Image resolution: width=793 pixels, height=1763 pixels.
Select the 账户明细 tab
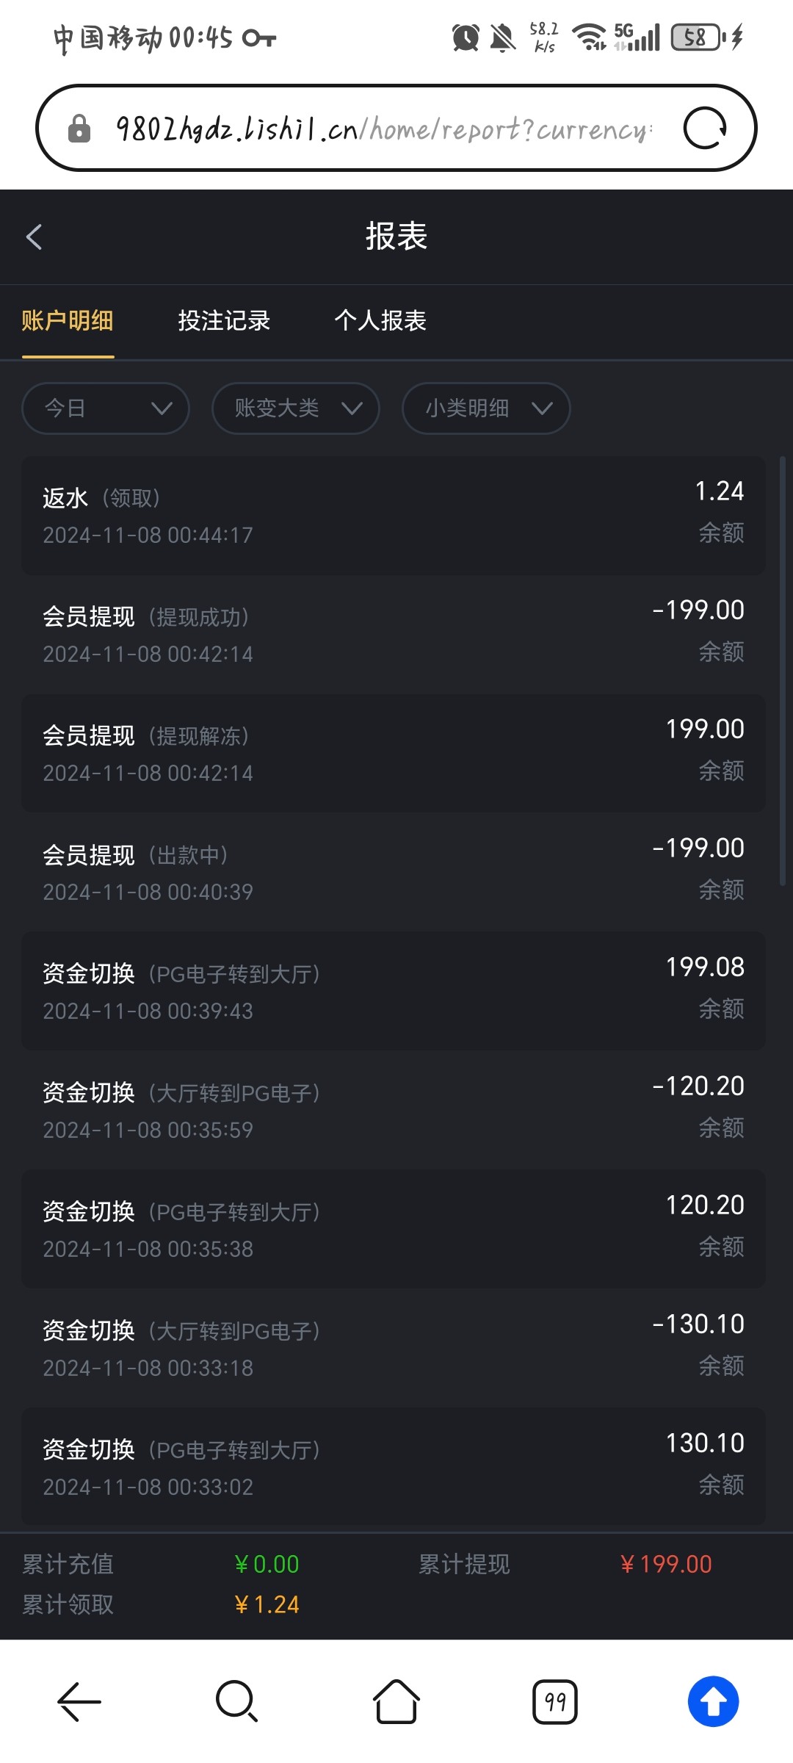[x=68, y=321]
